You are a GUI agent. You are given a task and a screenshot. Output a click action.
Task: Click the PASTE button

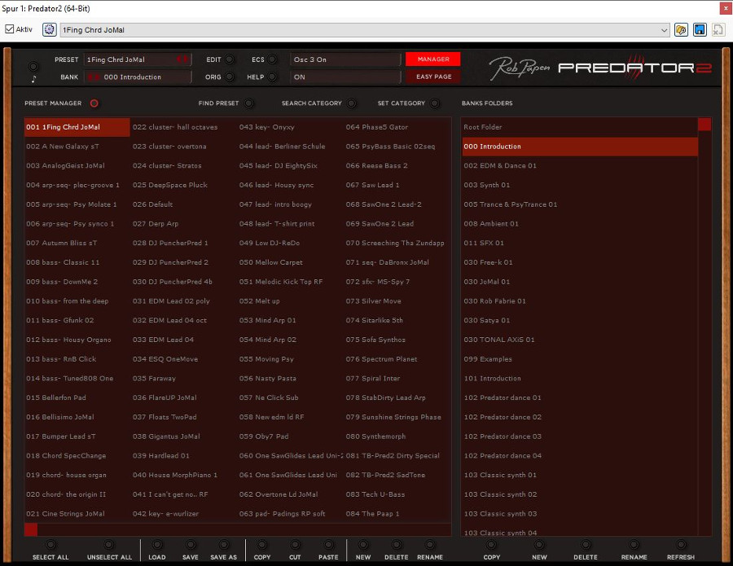[329, 545]
